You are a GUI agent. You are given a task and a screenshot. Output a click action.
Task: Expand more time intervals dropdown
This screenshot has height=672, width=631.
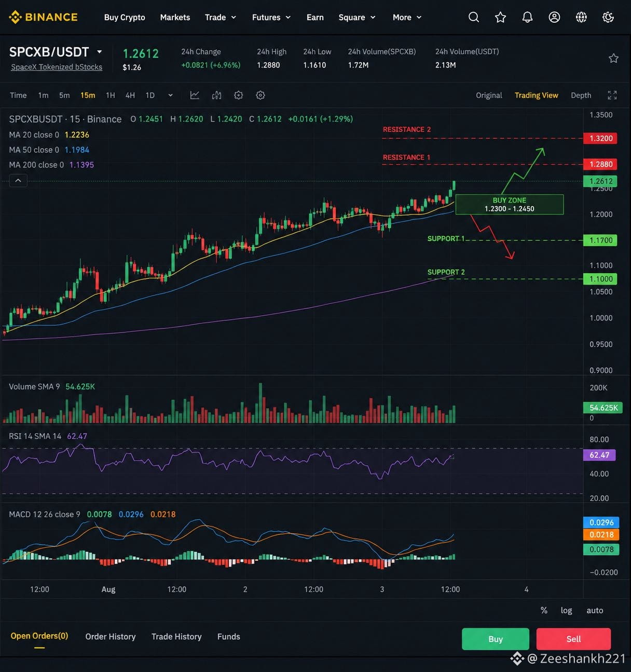tap(170, 95)
